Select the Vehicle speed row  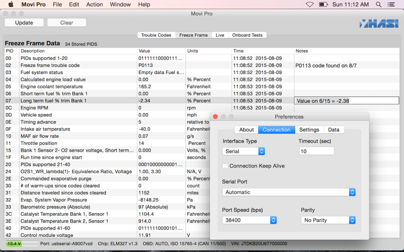tap(107, 115)
